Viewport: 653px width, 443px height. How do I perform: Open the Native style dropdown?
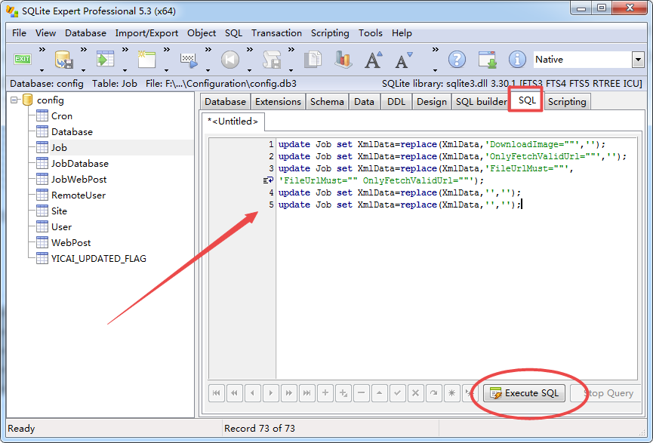point(636,60)
